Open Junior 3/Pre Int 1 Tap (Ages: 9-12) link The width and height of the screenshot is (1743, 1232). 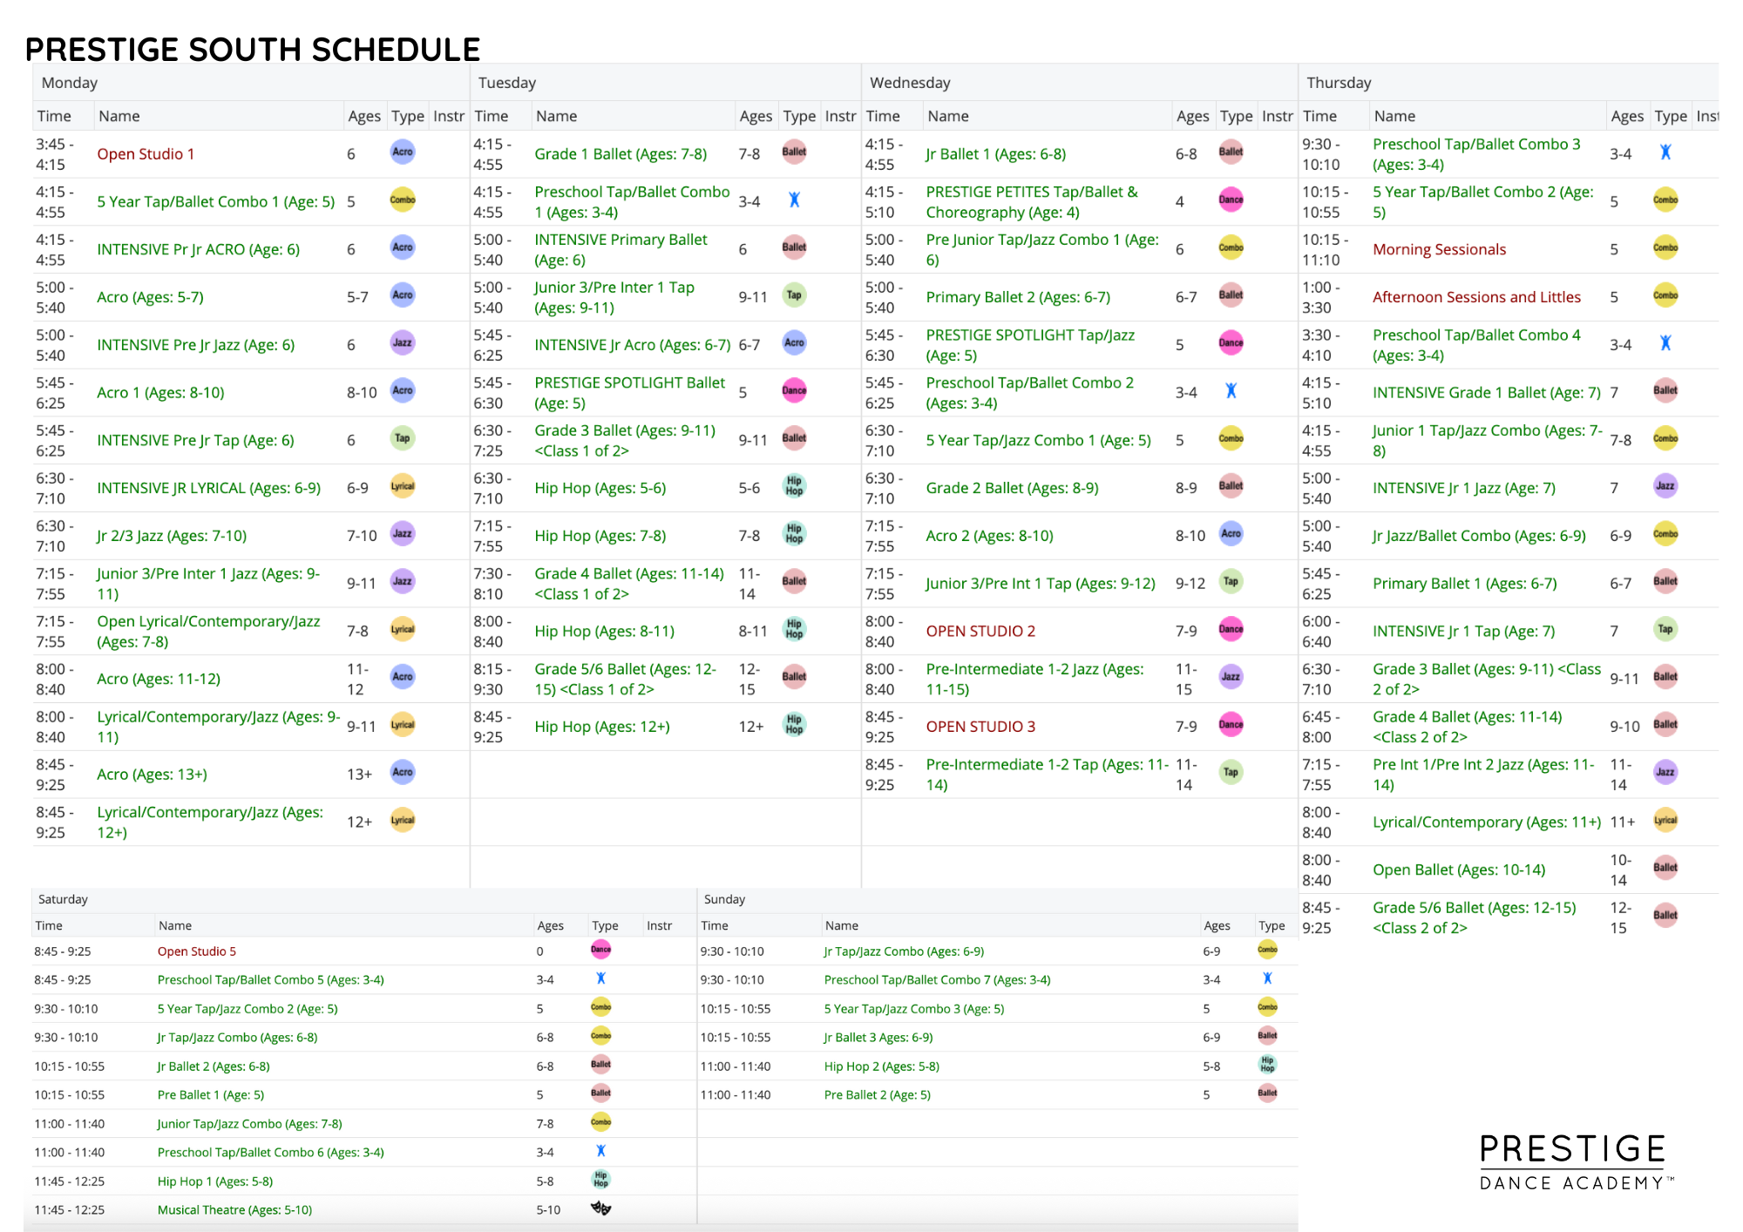coord(1041,584)
